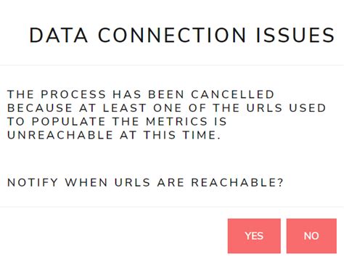344x262 pixels.
Task: Click the word METRICS in the message
Action: [177, 121]
